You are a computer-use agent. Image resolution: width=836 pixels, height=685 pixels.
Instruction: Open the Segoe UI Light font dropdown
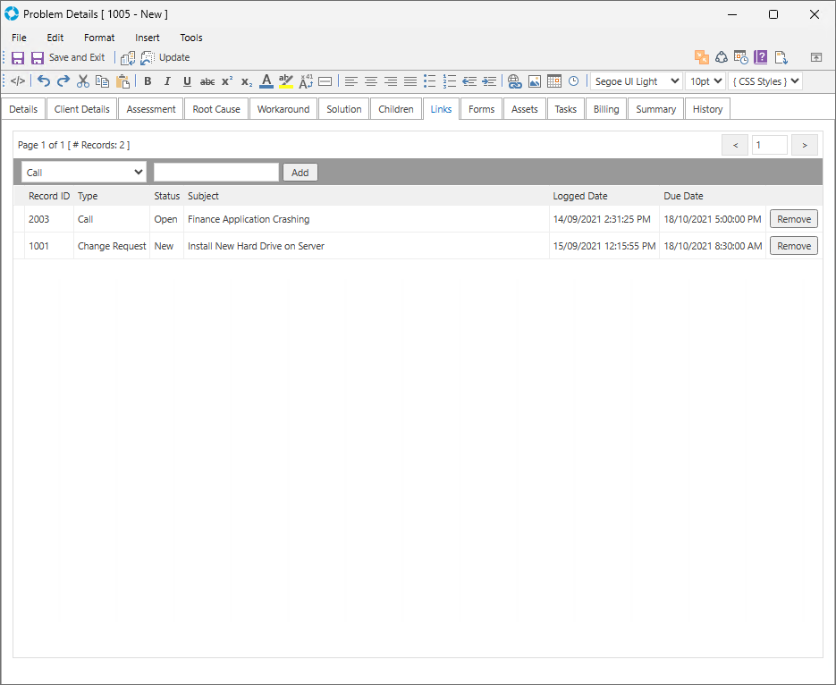pos(636,81)
